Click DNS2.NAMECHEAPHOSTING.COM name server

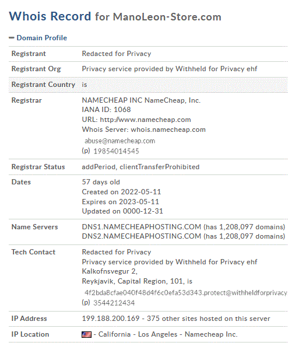[141, 236]
